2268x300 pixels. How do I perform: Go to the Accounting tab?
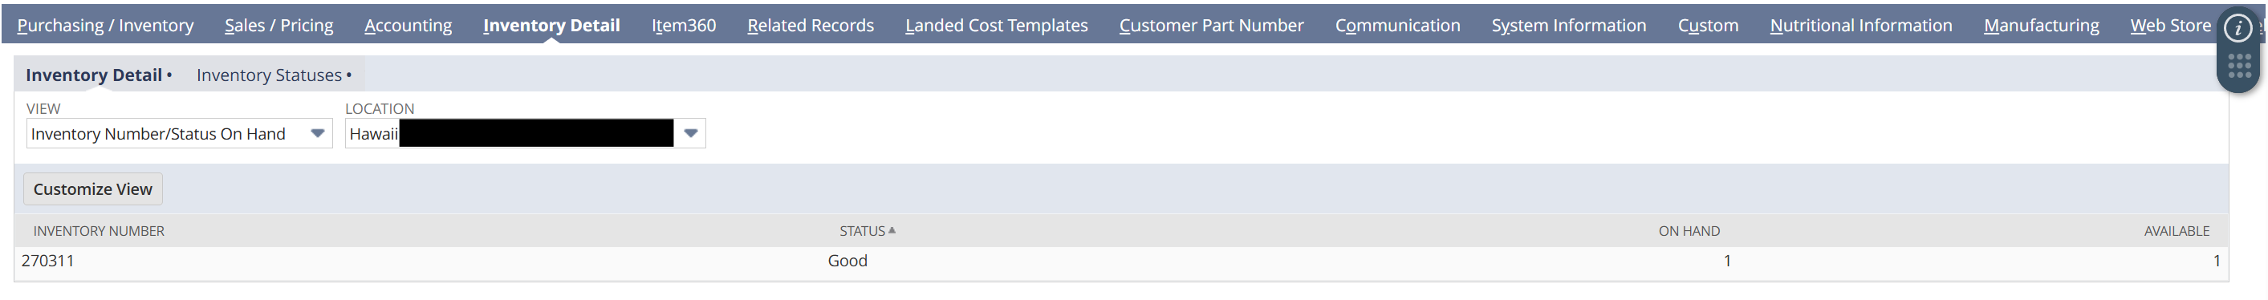click(x=408, y=26)
